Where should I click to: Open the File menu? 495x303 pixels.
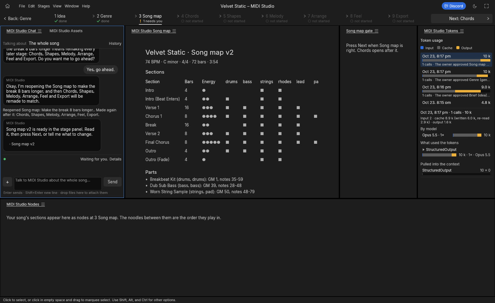[x=22, y=6]
